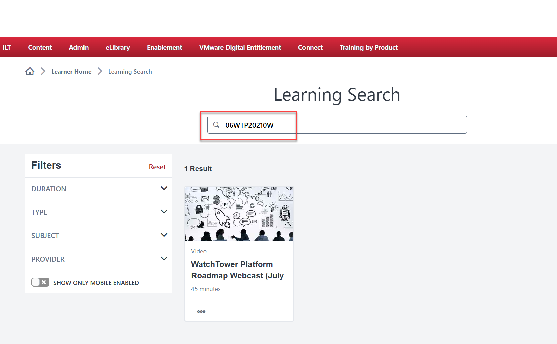Click the home icon in breadcrumb
This screenshot has height=344, width=557.
point(30,71)
